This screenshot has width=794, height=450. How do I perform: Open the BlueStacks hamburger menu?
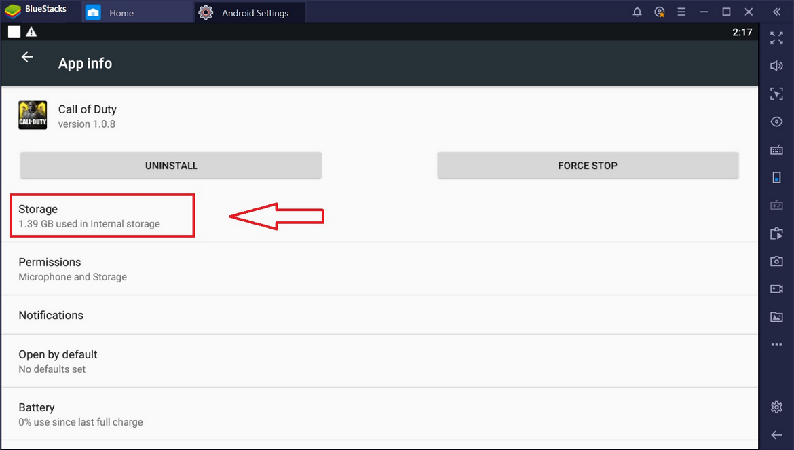681,12
